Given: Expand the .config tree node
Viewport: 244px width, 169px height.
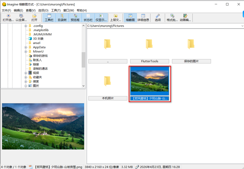Looking at the screenshot, I should (x=26, y=26).
